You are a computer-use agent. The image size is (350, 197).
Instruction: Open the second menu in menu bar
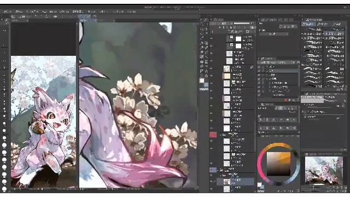[19, 11]
